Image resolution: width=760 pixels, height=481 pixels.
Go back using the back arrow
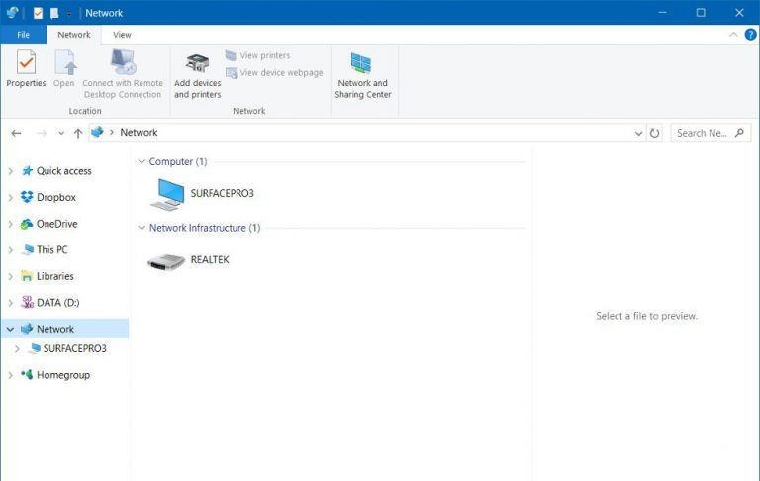click(16, 133)
